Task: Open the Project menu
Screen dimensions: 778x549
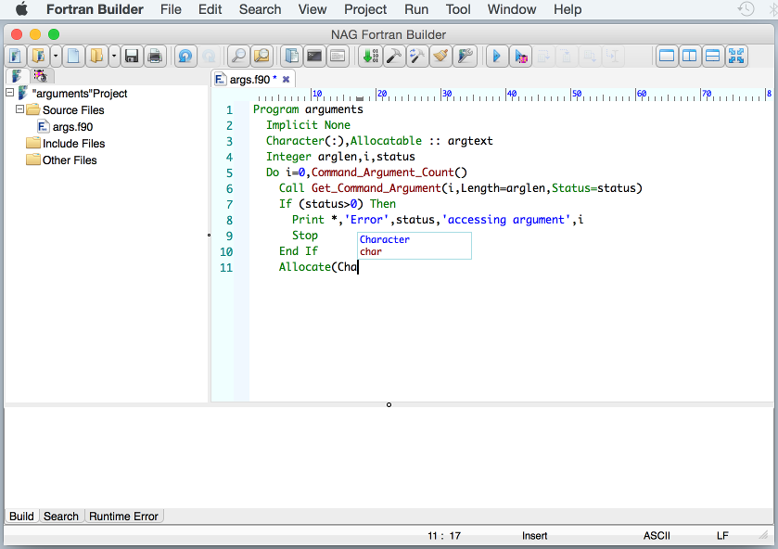Action: point(365,9)
